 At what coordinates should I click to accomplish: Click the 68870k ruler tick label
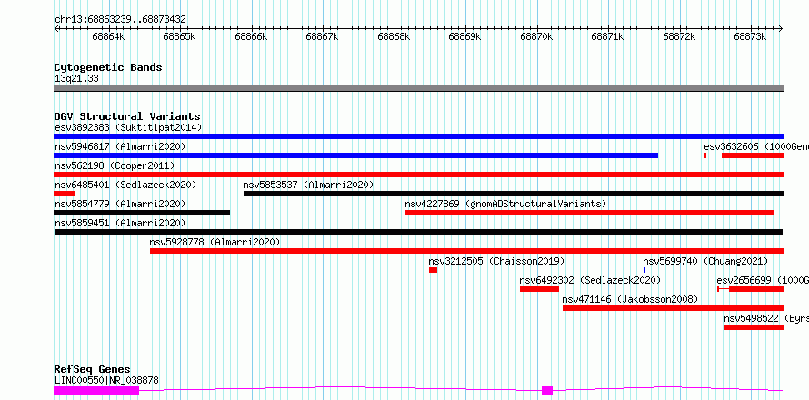point(536,37)
